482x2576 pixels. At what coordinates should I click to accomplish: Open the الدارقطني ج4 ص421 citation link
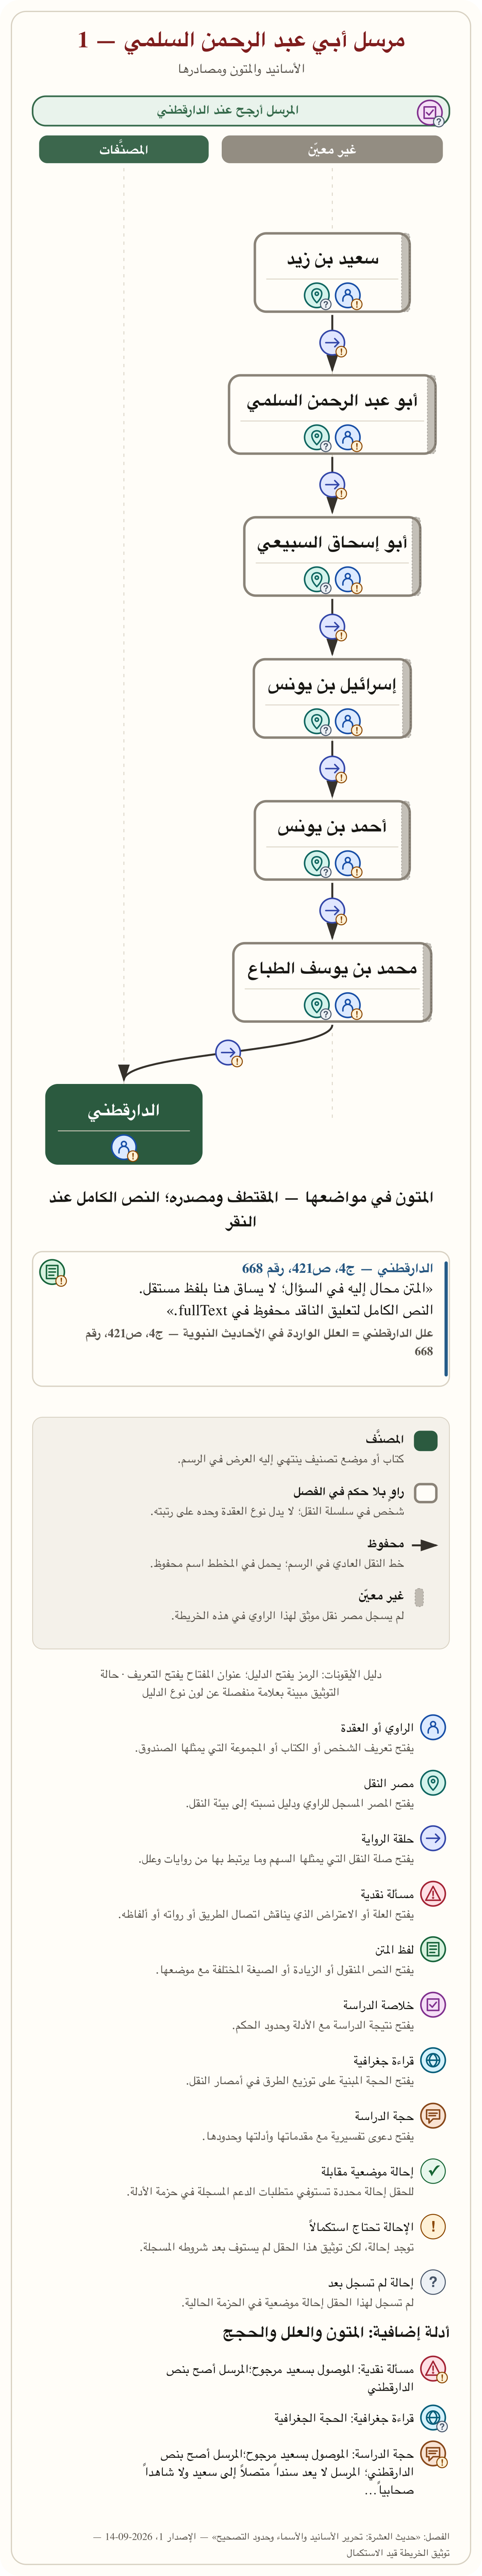coord(337,1268)
